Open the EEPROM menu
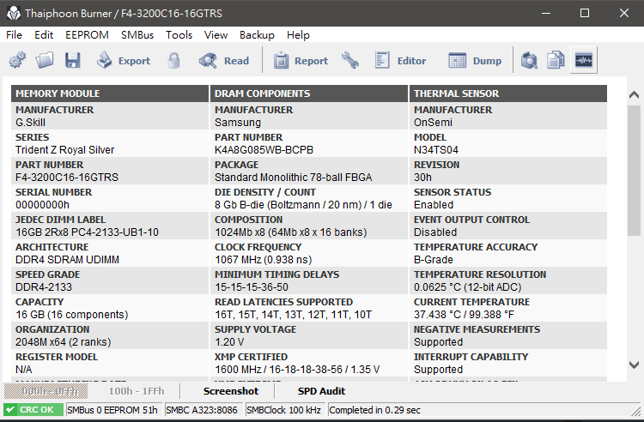The image size is (644, 422). pyautogui.click(x=87, y=35)
